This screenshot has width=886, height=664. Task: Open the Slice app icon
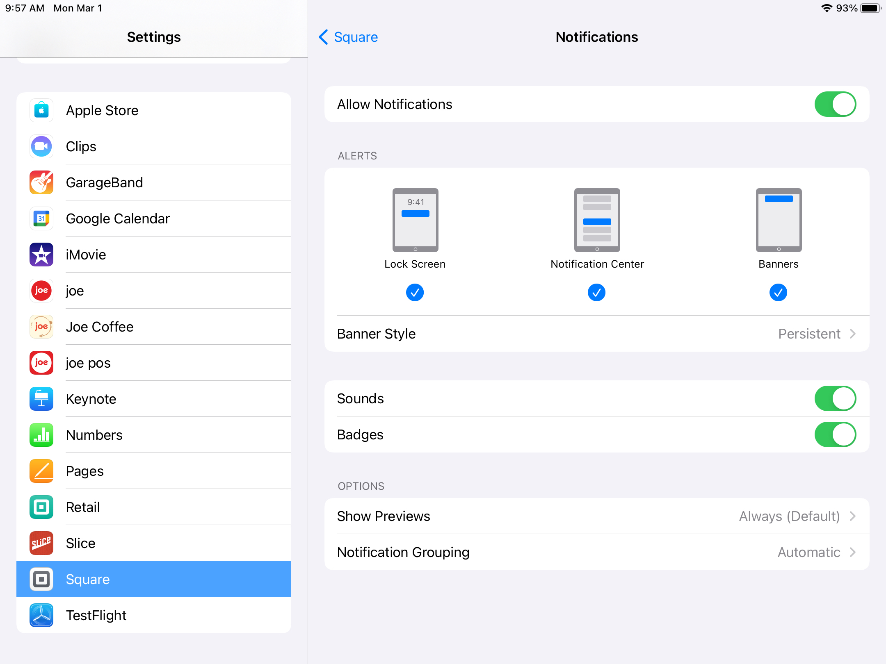(x=41, y=543)
